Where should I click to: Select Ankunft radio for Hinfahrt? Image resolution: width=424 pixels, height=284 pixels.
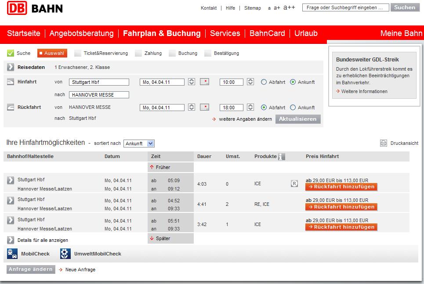pyautogui.click(x=293, y=82)
